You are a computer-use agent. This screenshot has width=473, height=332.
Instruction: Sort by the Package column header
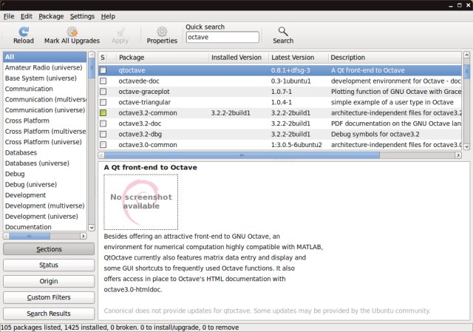point(160,57)
